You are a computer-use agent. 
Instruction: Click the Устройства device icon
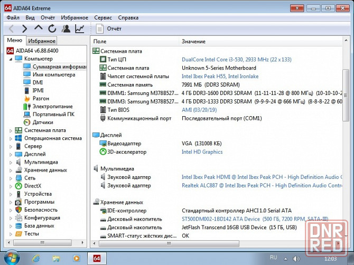(x=18, y=194)
